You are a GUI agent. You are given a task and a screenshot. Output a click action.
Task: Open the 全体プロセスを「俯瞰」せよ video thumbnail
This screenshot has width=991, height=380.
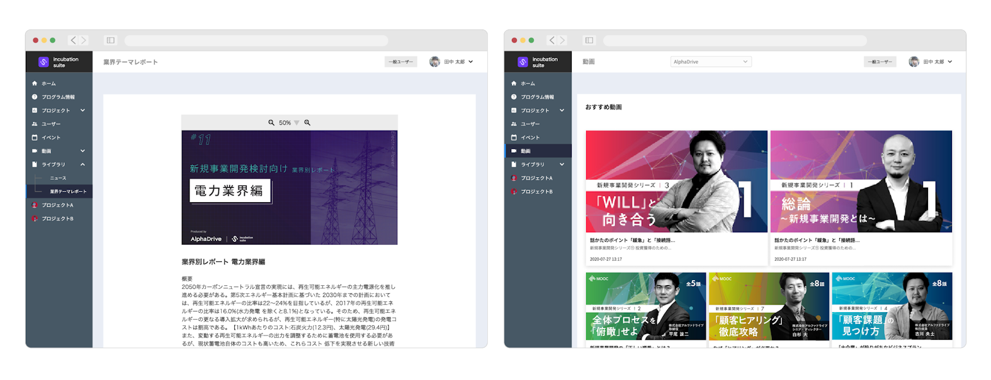coord(646,307)
